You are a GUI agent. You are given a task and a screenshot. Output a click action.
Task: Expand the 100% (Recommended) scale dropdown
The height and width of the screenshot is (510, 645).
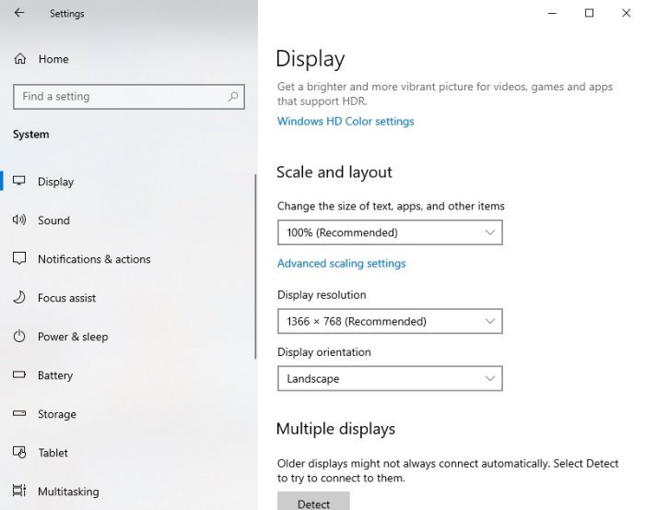coord(390,232)
